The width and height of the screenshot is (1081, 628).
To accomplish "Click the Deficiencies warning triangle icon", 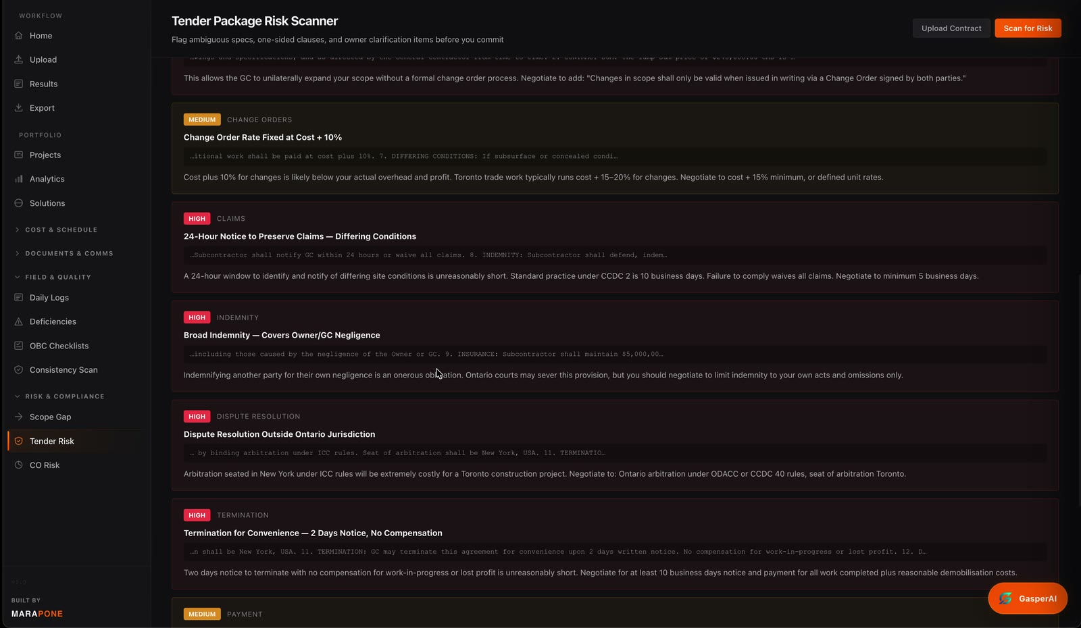I will [x=19, y=321].
